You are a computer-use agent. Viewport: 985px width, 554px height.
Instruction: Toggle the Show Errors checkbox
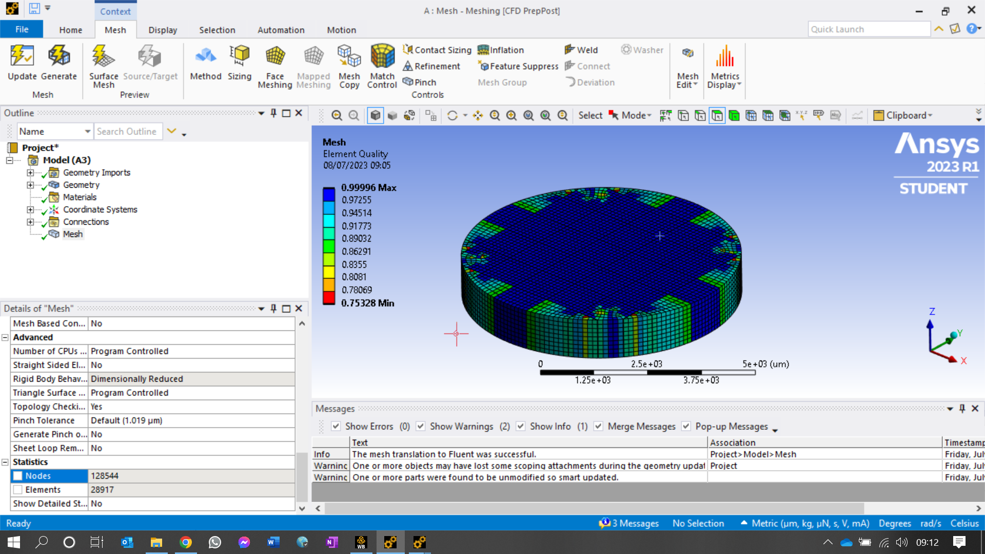coord(336,426)
